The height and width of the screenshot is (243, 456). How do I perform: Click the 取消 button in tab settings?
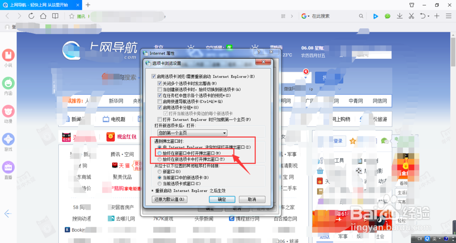click(252, 200)
